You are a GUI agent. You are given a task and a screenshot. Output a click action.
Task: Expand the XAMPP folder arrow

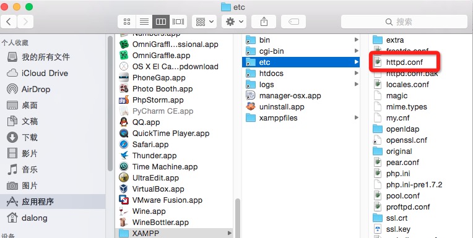[230, 233]
